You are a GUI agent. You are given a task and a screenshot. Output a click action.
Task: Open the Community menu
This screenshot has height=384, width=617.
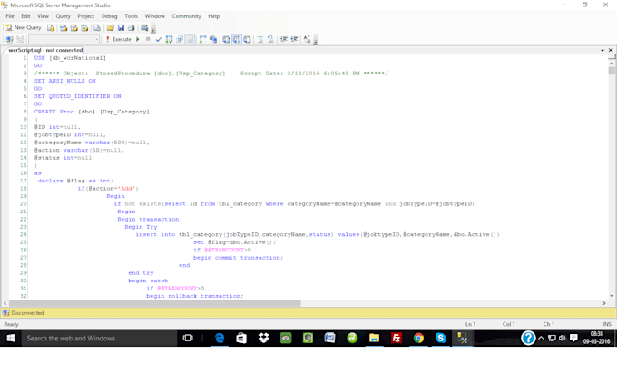click(x=186, y=16)
